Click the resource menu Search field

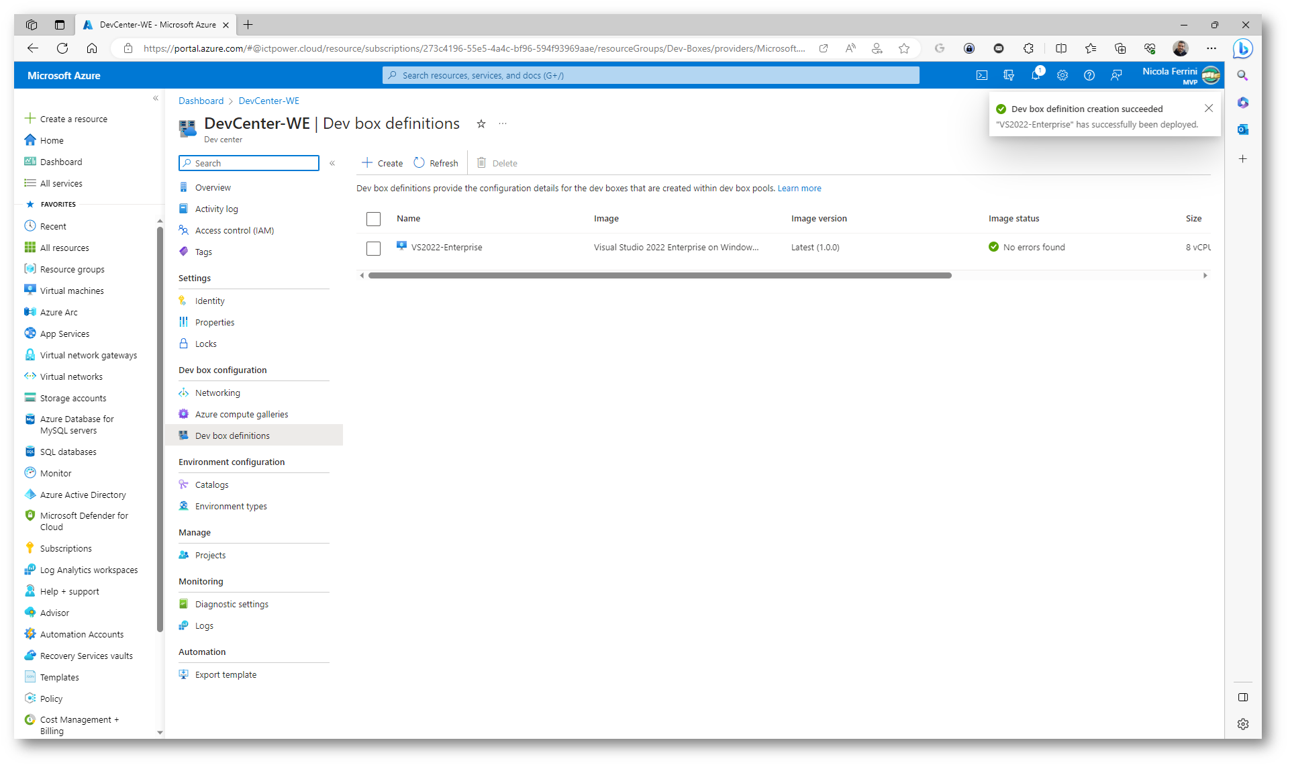[x=249, y=163]
